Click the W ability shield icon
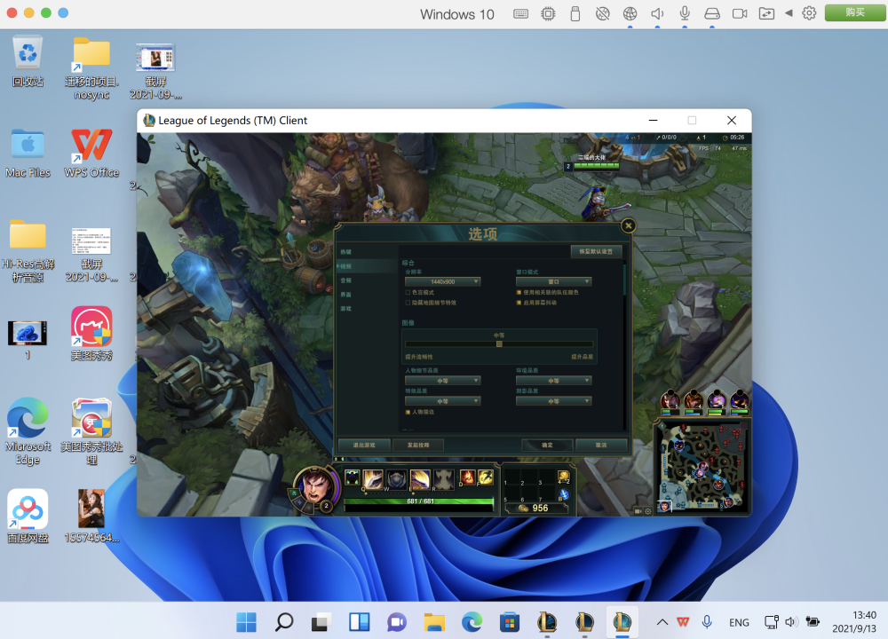This screenshot has height=639, width=888. coord(397,479)
